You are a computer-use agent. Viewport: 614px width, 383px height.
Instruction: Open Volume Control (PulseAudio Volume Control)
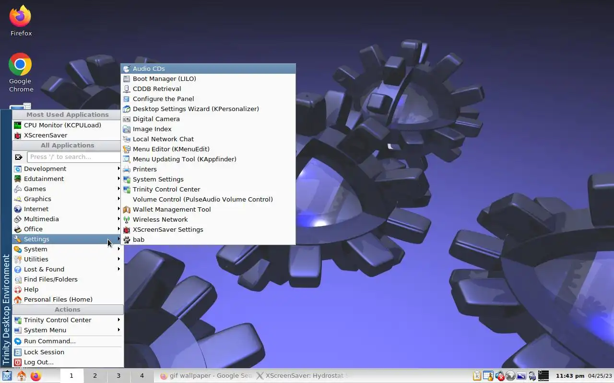[208, 199]
